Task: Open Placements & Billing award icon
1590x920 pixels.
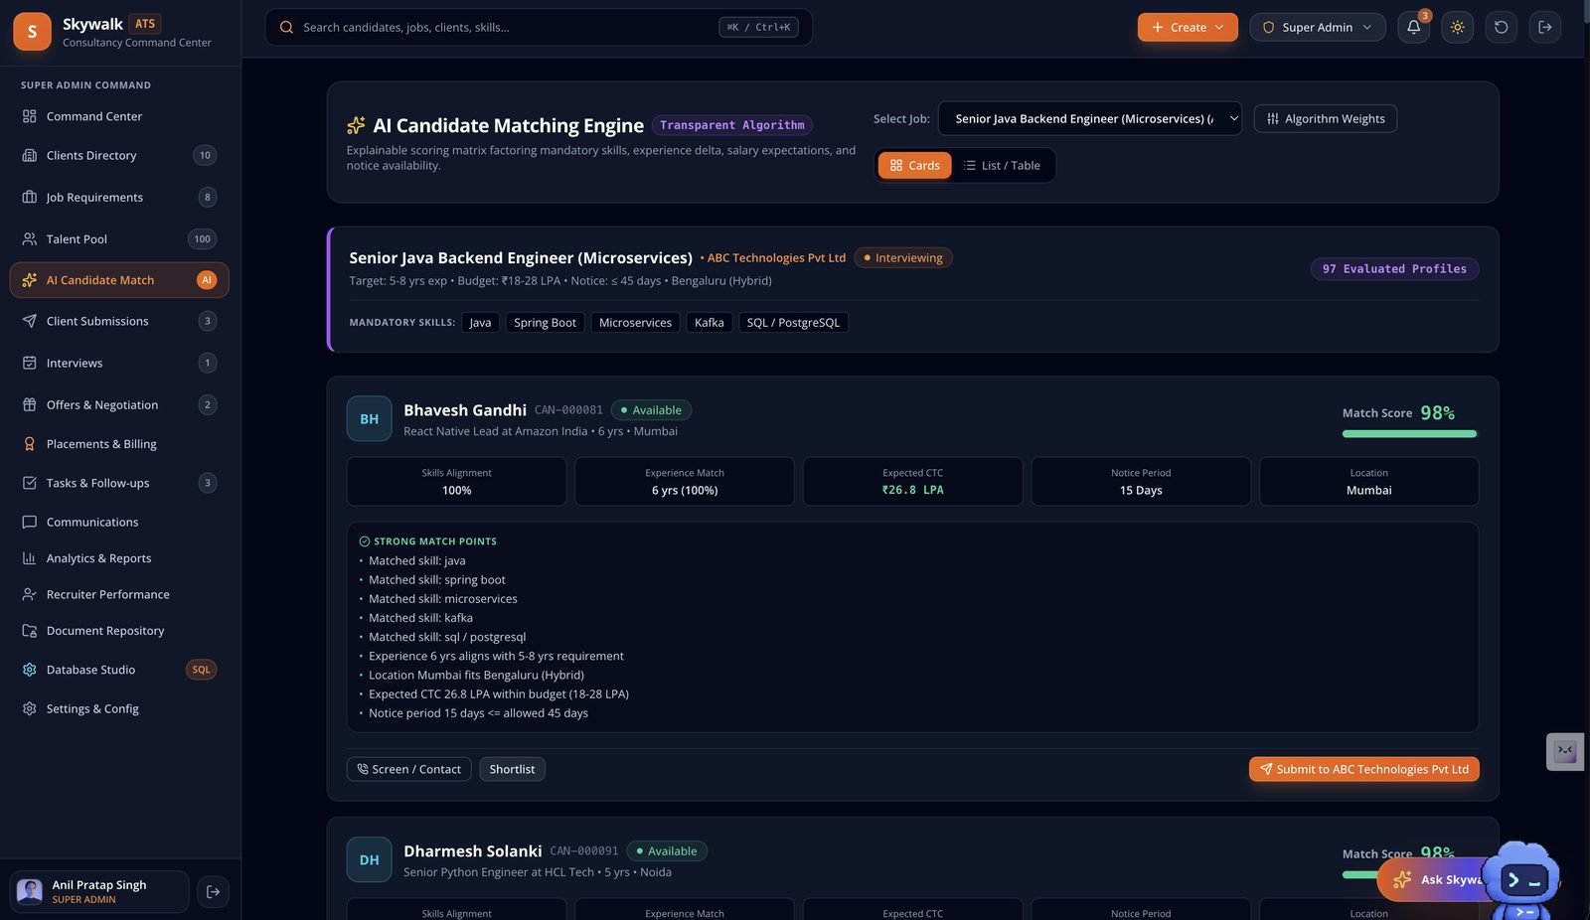Action: 29,444
